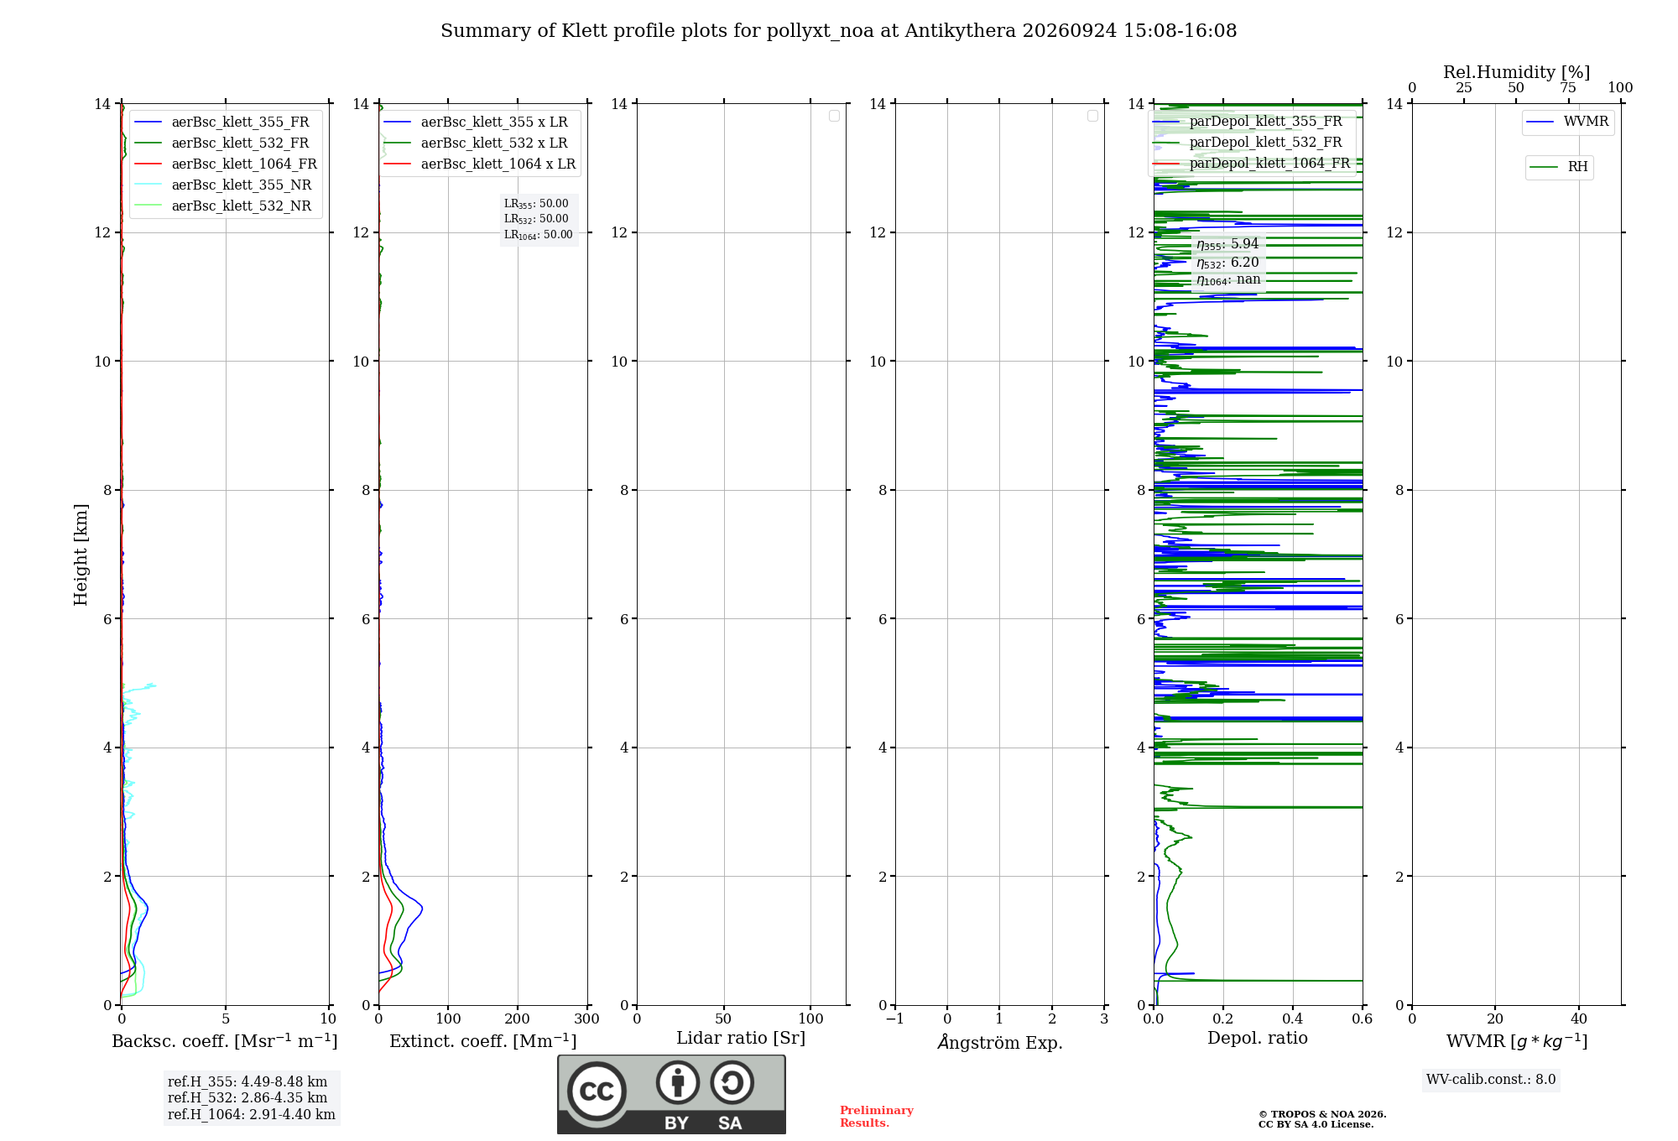
Task: Select the parDepol_klett_532_FR legend label
Action: 1265,143
